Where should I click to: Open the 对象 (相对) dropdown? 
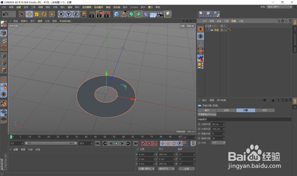click(146, 169)
